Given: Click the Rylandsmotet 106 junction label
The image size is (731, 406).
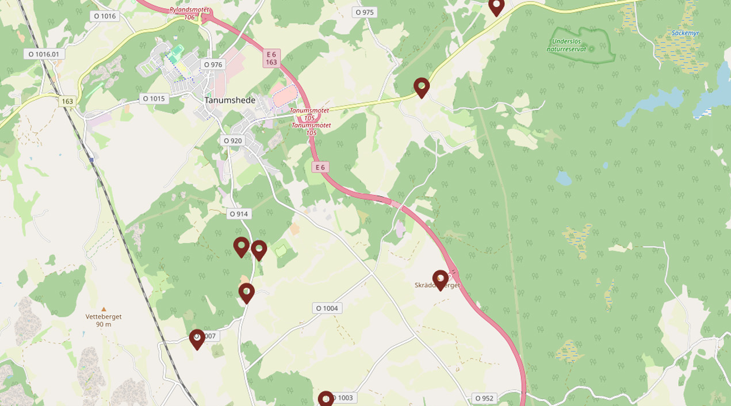Looking at the screenshot, I should (189, 13).
